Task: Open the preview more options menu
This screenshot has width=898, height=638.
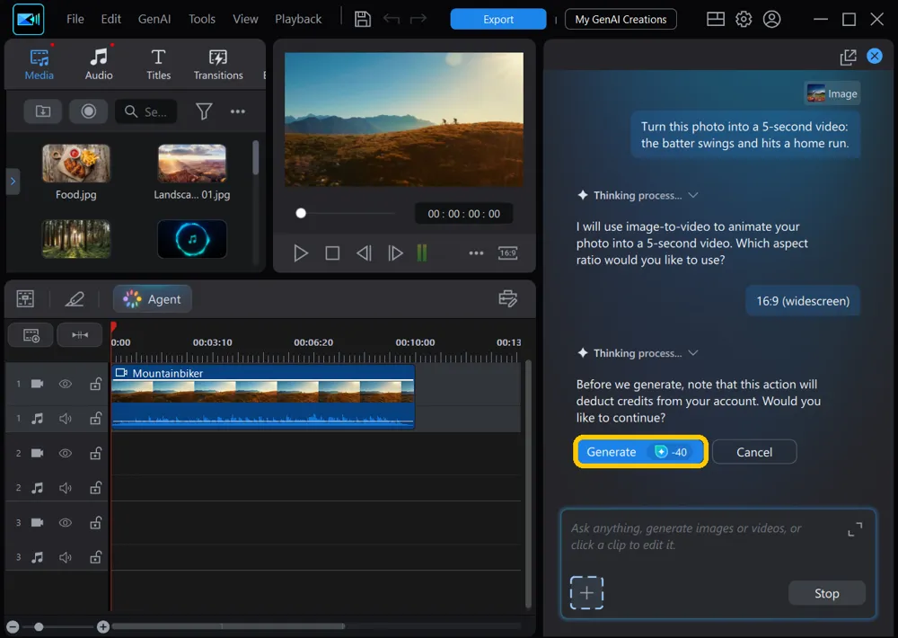Action: 476,253
